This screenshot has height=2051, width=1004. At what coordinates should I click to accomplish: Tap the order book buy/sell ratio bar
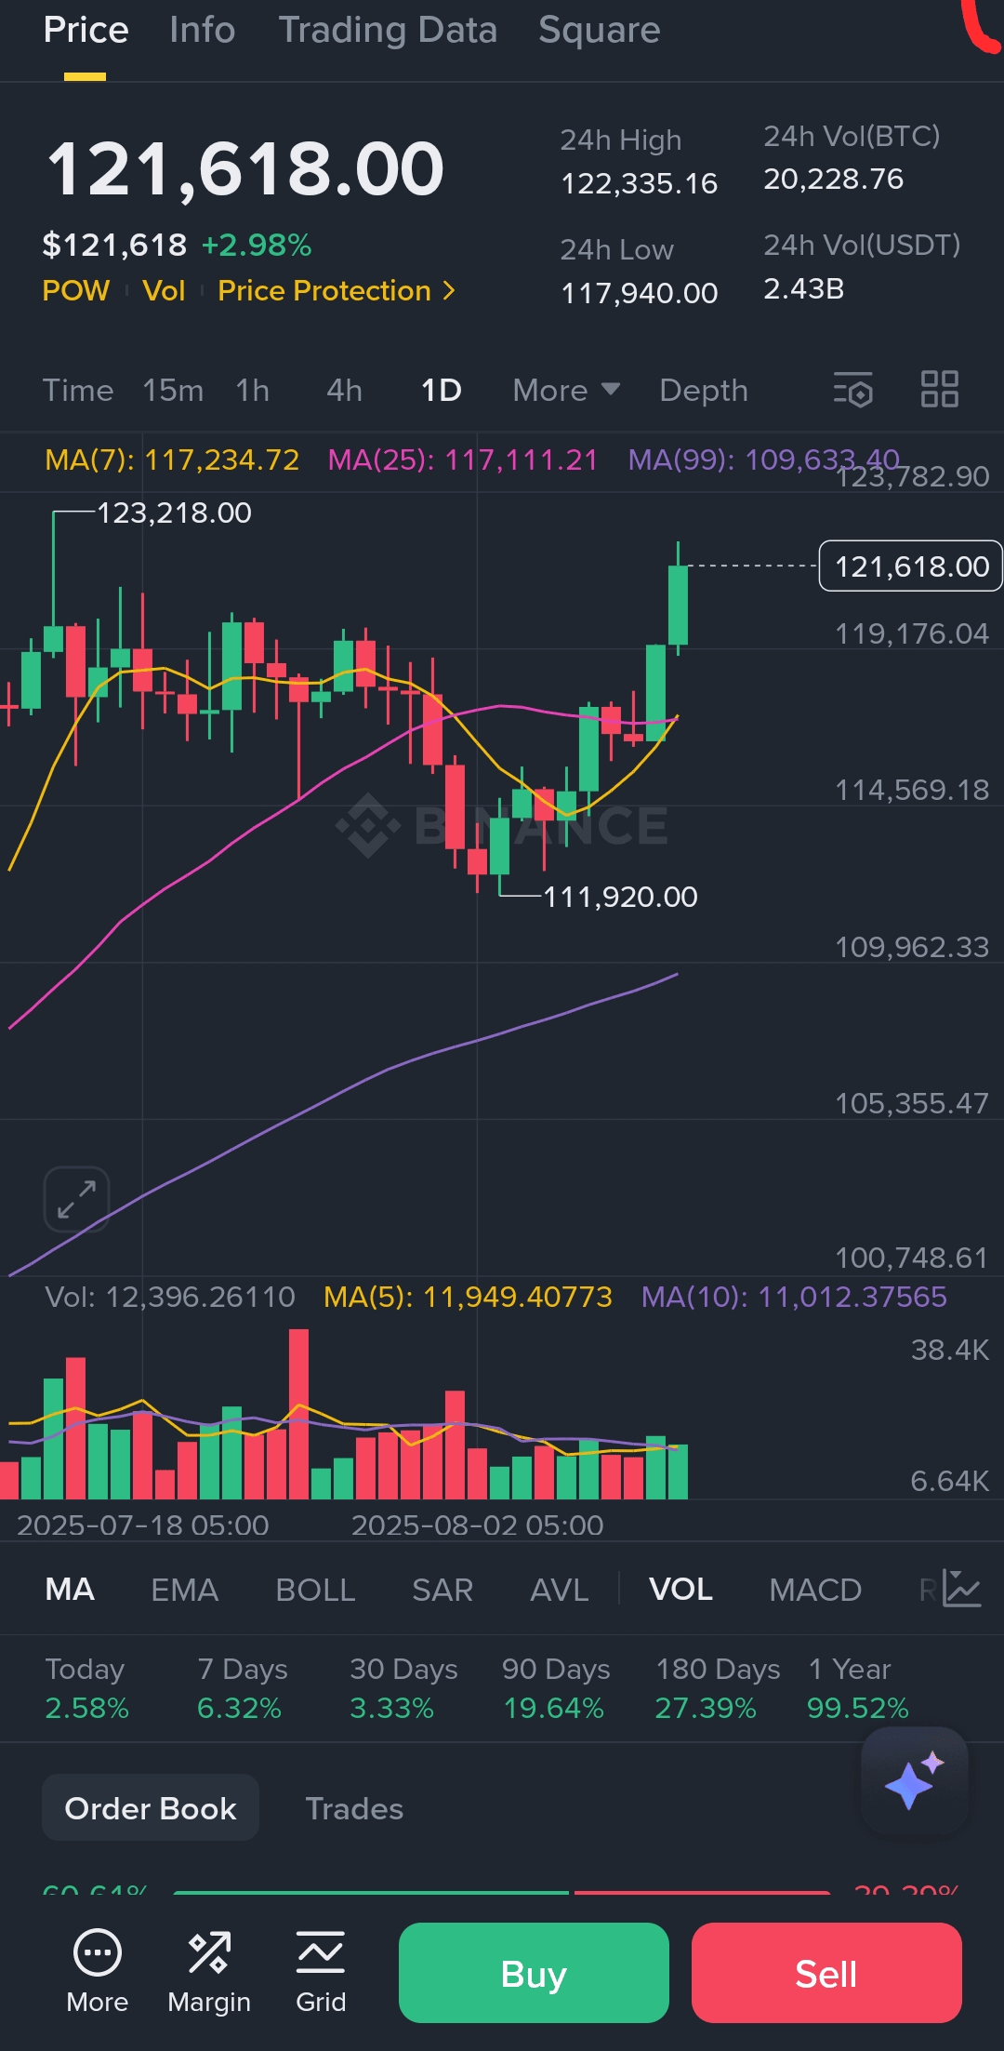502,1892
